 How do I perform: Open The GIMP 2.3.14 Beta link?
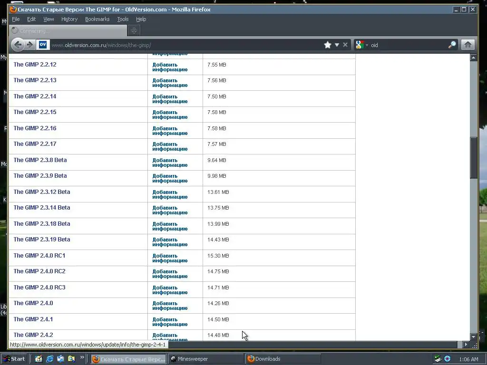point(42,208)
